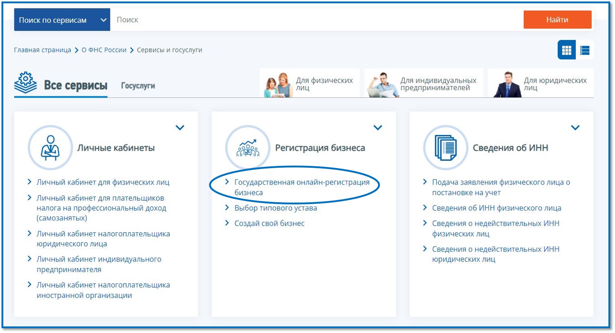The width and height of the screenshot is (615, 333).
Task: Click the Сведения об ИНН documents icon
Action: click(x=445, y=148)
